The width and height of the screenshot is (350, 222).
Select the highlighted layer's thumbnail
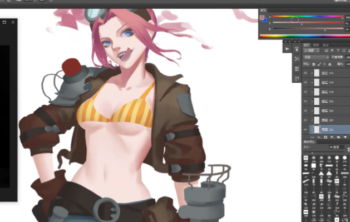(317, 130)
